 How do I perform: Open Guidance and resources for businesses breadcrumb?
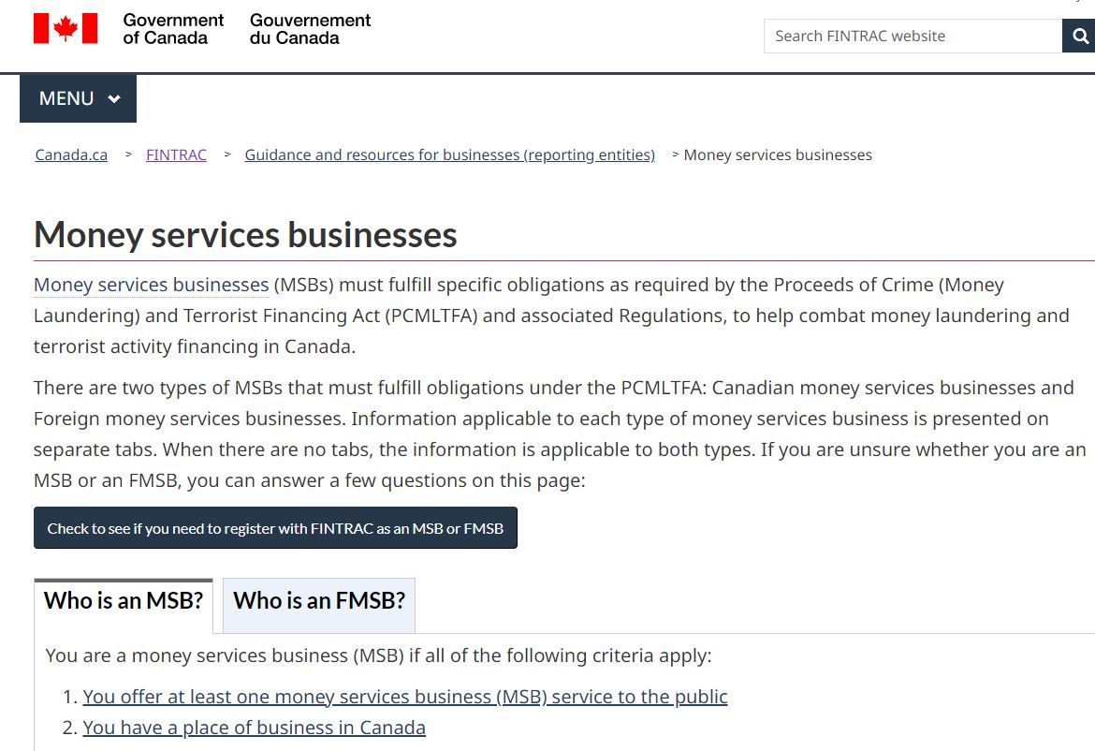450,155
